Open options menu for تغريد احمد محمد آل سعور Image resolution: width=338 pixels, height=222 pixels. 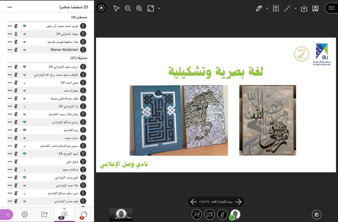click(x=10, y=26)
